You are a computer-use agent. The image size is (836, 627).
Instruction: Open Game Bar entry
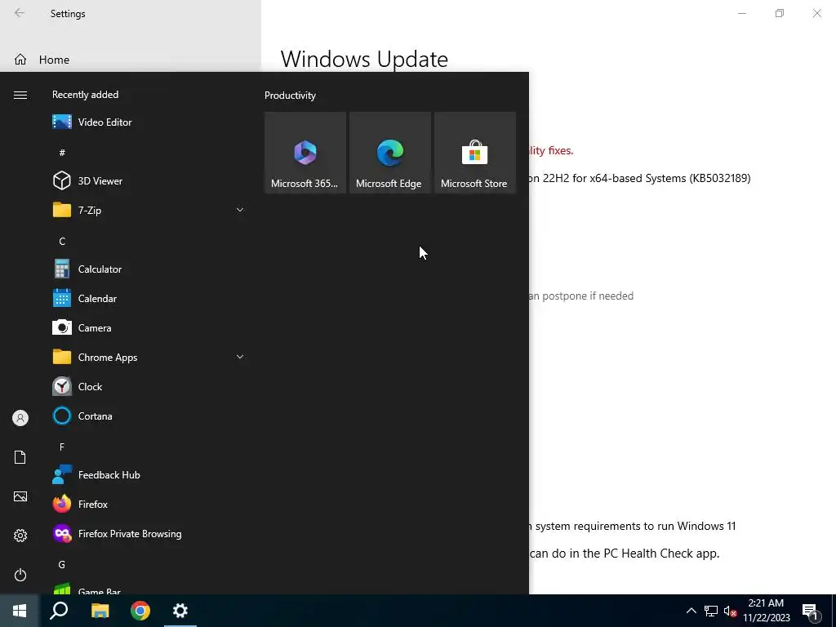click(149, 588)
